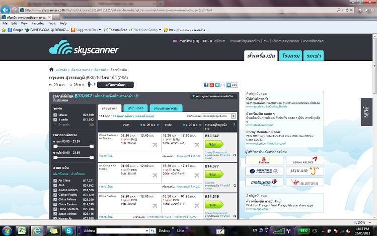Uncheck the Air China airline filter
The height and width of the screenshot is (236, 377).
click(55, 181)
